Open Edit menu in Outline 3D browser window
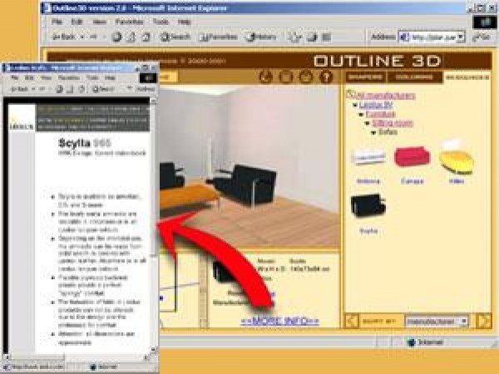Viewport: 499px width, 374px height. pyautogui.click(x=77, y=22)
